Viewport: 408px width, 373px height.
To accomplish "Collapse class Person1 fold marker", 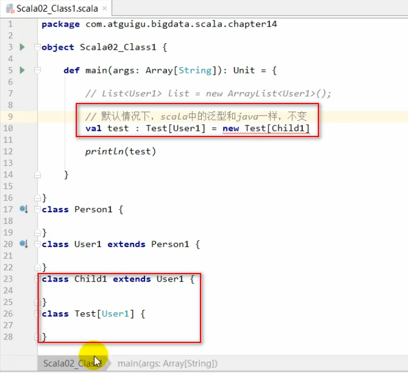I will click(x=38, y=209).
